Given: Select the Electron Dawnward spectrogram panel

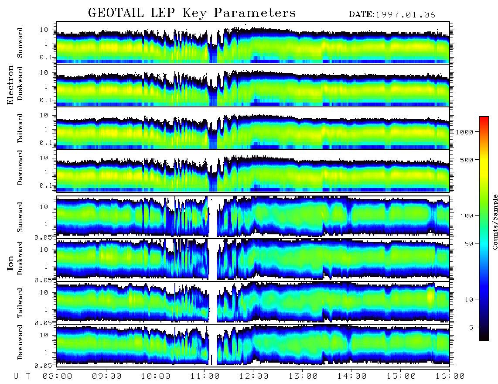Looking at the screenshot, I should coord(253,171).
